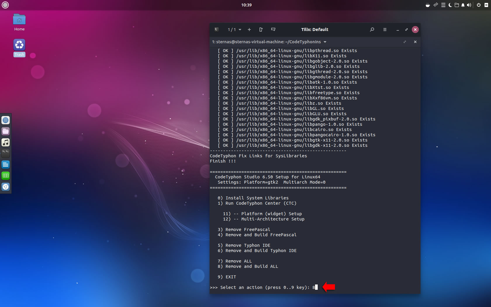
Task: Click the '5) Remove Typhon IDE' line
Action: click(244, 245)
